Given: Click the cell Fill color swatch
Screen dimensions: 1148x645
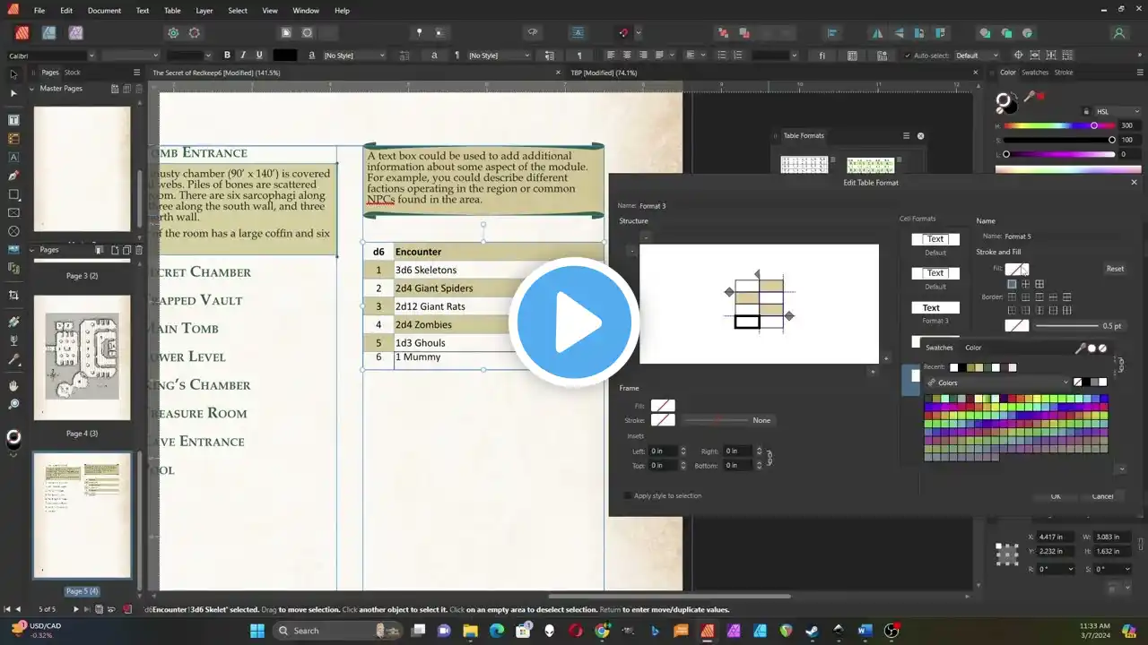Looking at the screenshot, I should pyautogui.click(x=1016, y=269).
